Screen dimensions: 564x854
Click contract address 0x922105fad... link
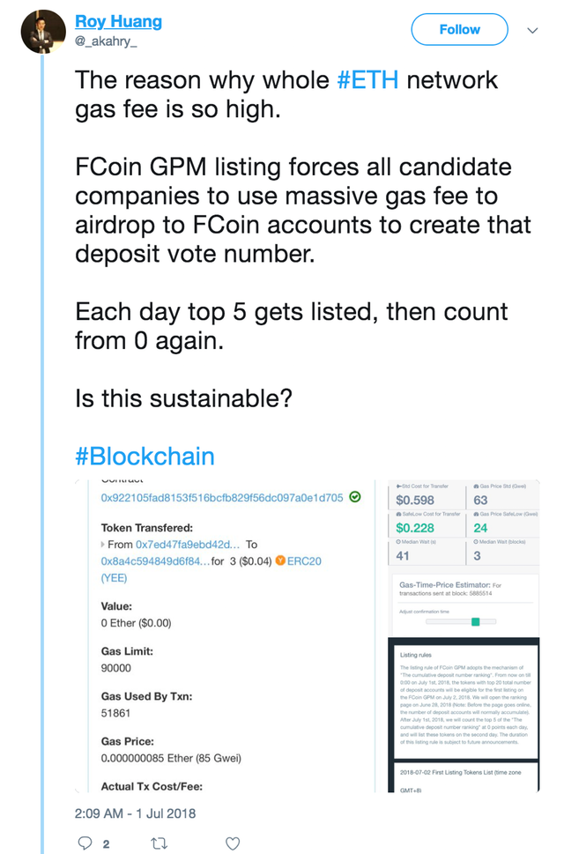point(221,497)
